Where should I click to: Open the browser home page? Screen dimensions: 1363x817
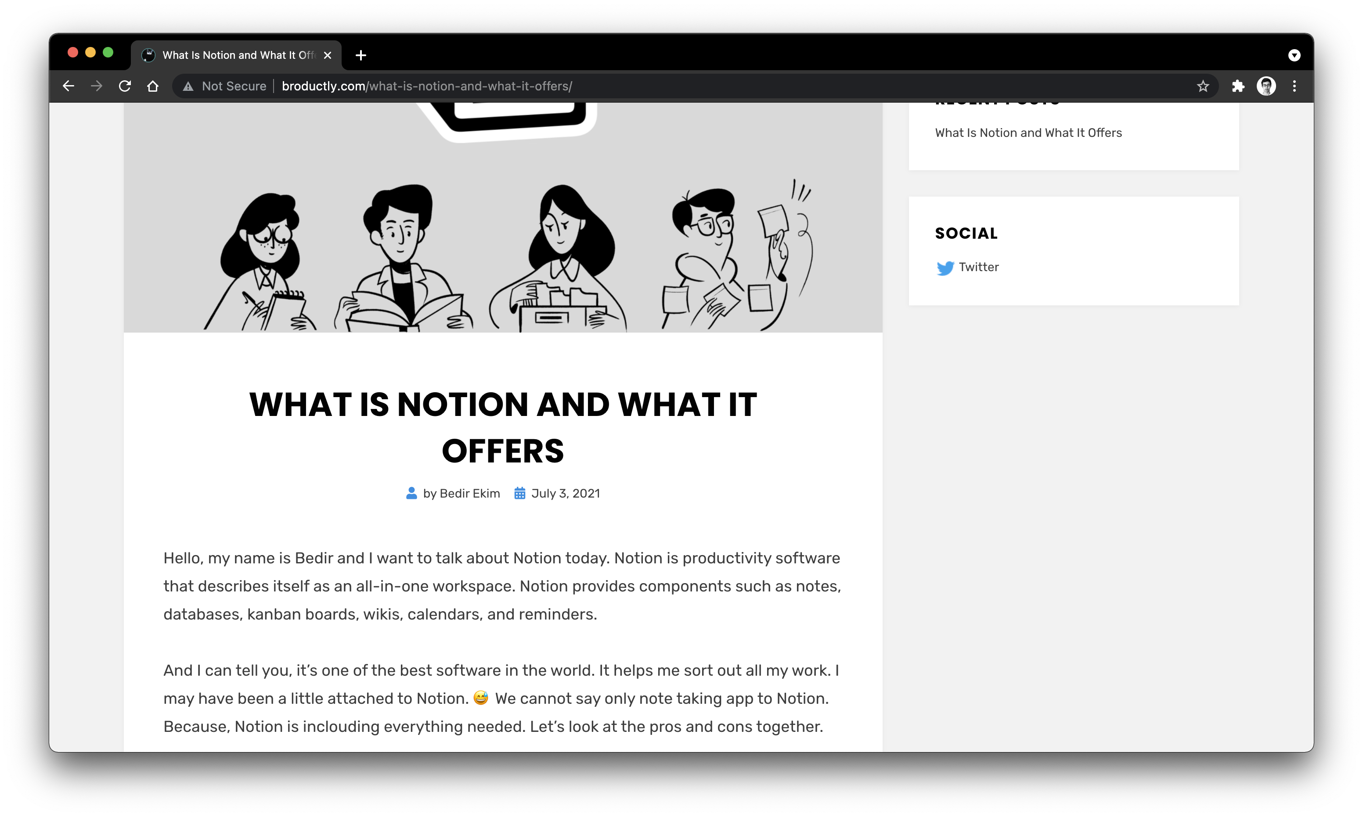pos(153,86)
